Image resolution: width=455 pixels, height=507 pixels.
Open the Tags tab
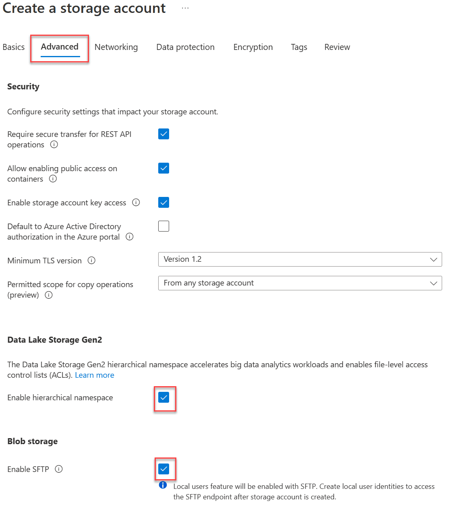(299, 47)
